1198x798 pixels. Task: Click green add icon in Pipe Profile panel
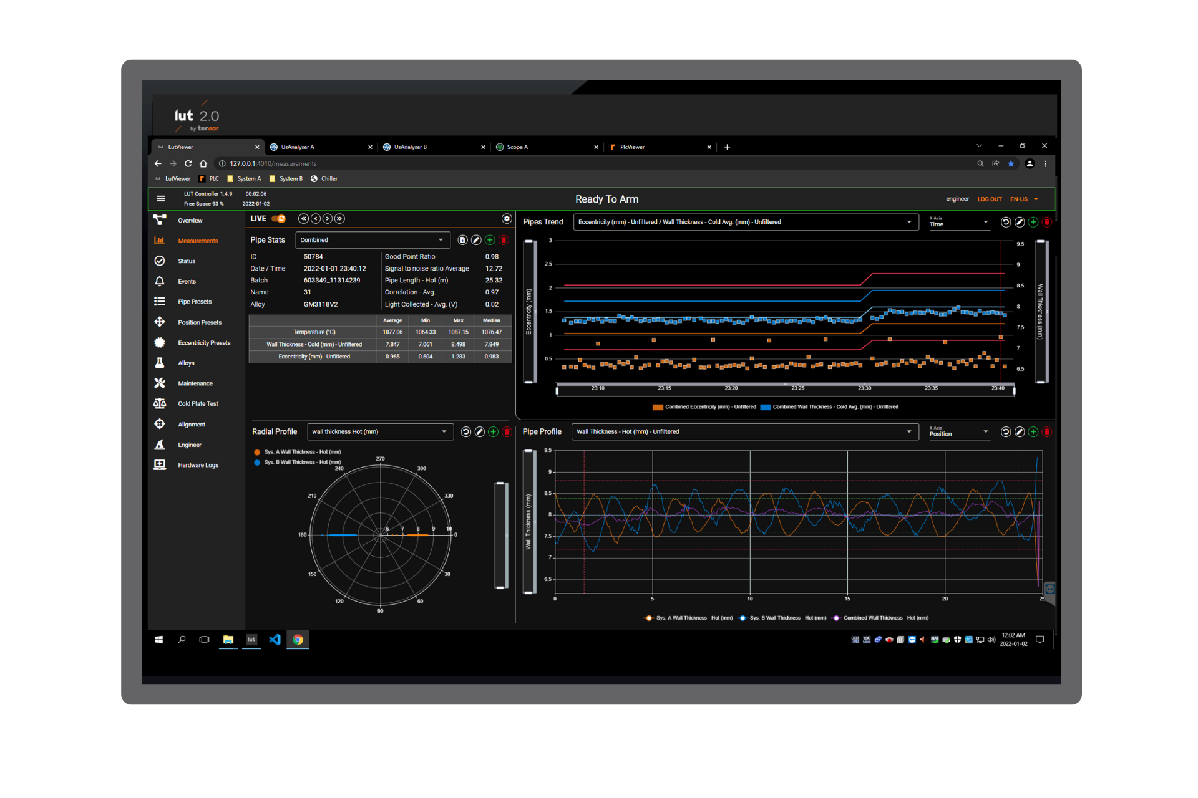(x=1033, y=432)
